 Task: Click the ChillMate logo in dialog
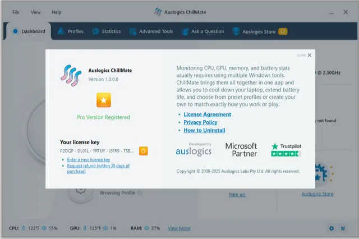pyautogui.click(x=71, y=75)
